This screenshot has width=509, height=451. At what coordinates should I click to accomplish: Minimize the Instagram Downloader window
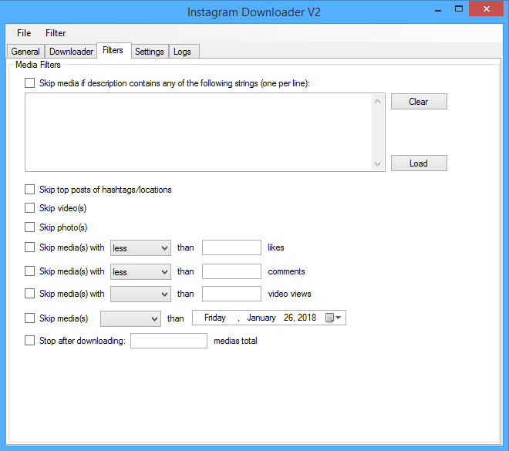pyautogui.click(x=438, y=10)
